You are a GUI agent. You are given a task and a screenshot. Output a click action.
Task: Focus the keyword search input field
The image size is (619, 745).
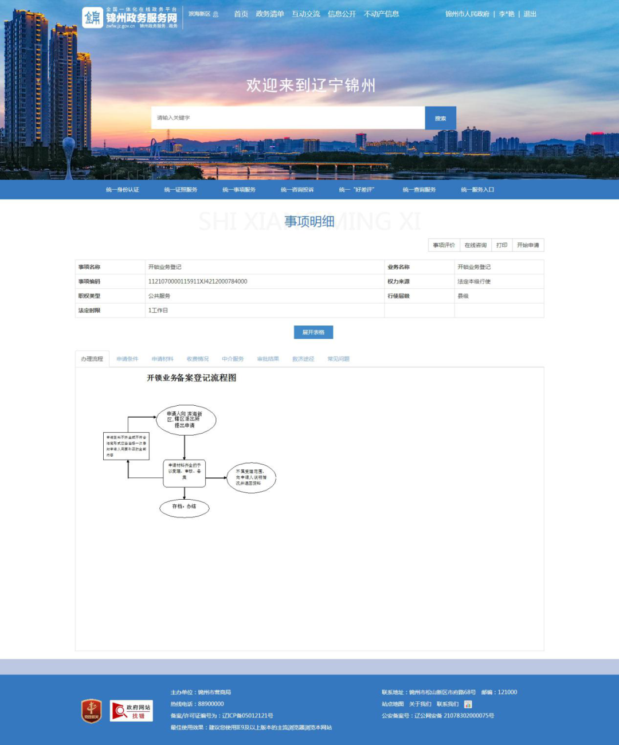click(x=288, y=118)
